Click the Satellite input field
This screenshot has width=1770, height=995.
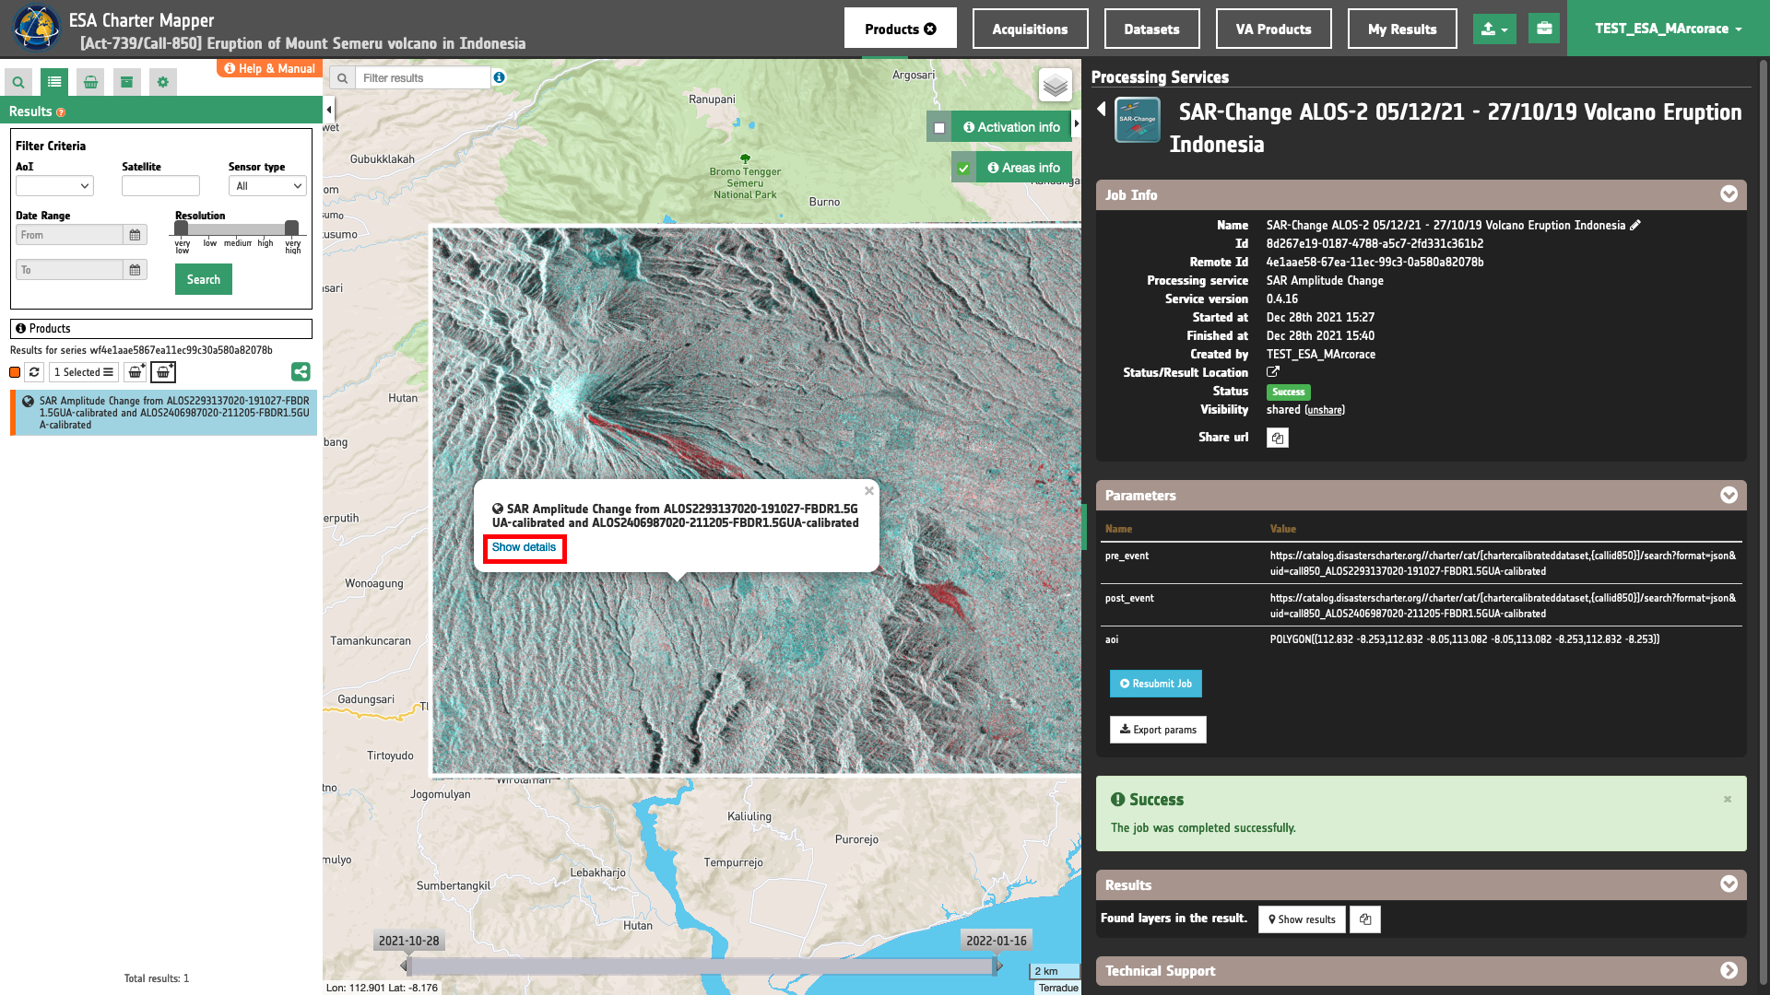coord(160,186)
